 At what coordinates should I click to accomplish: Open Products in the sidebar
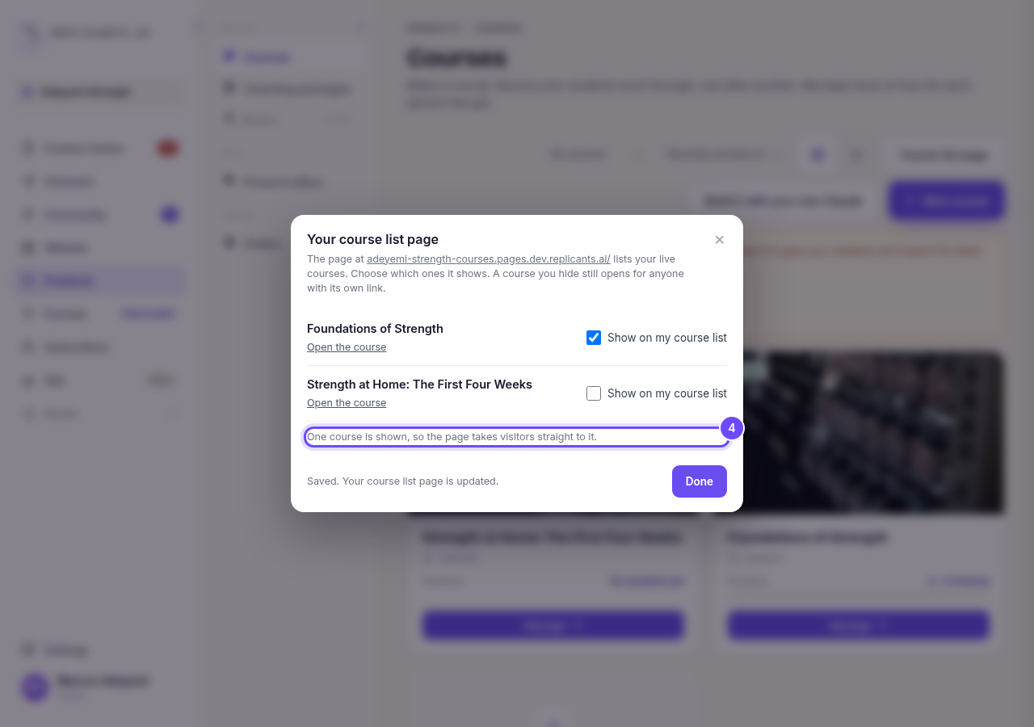click(x=100, y=281)
